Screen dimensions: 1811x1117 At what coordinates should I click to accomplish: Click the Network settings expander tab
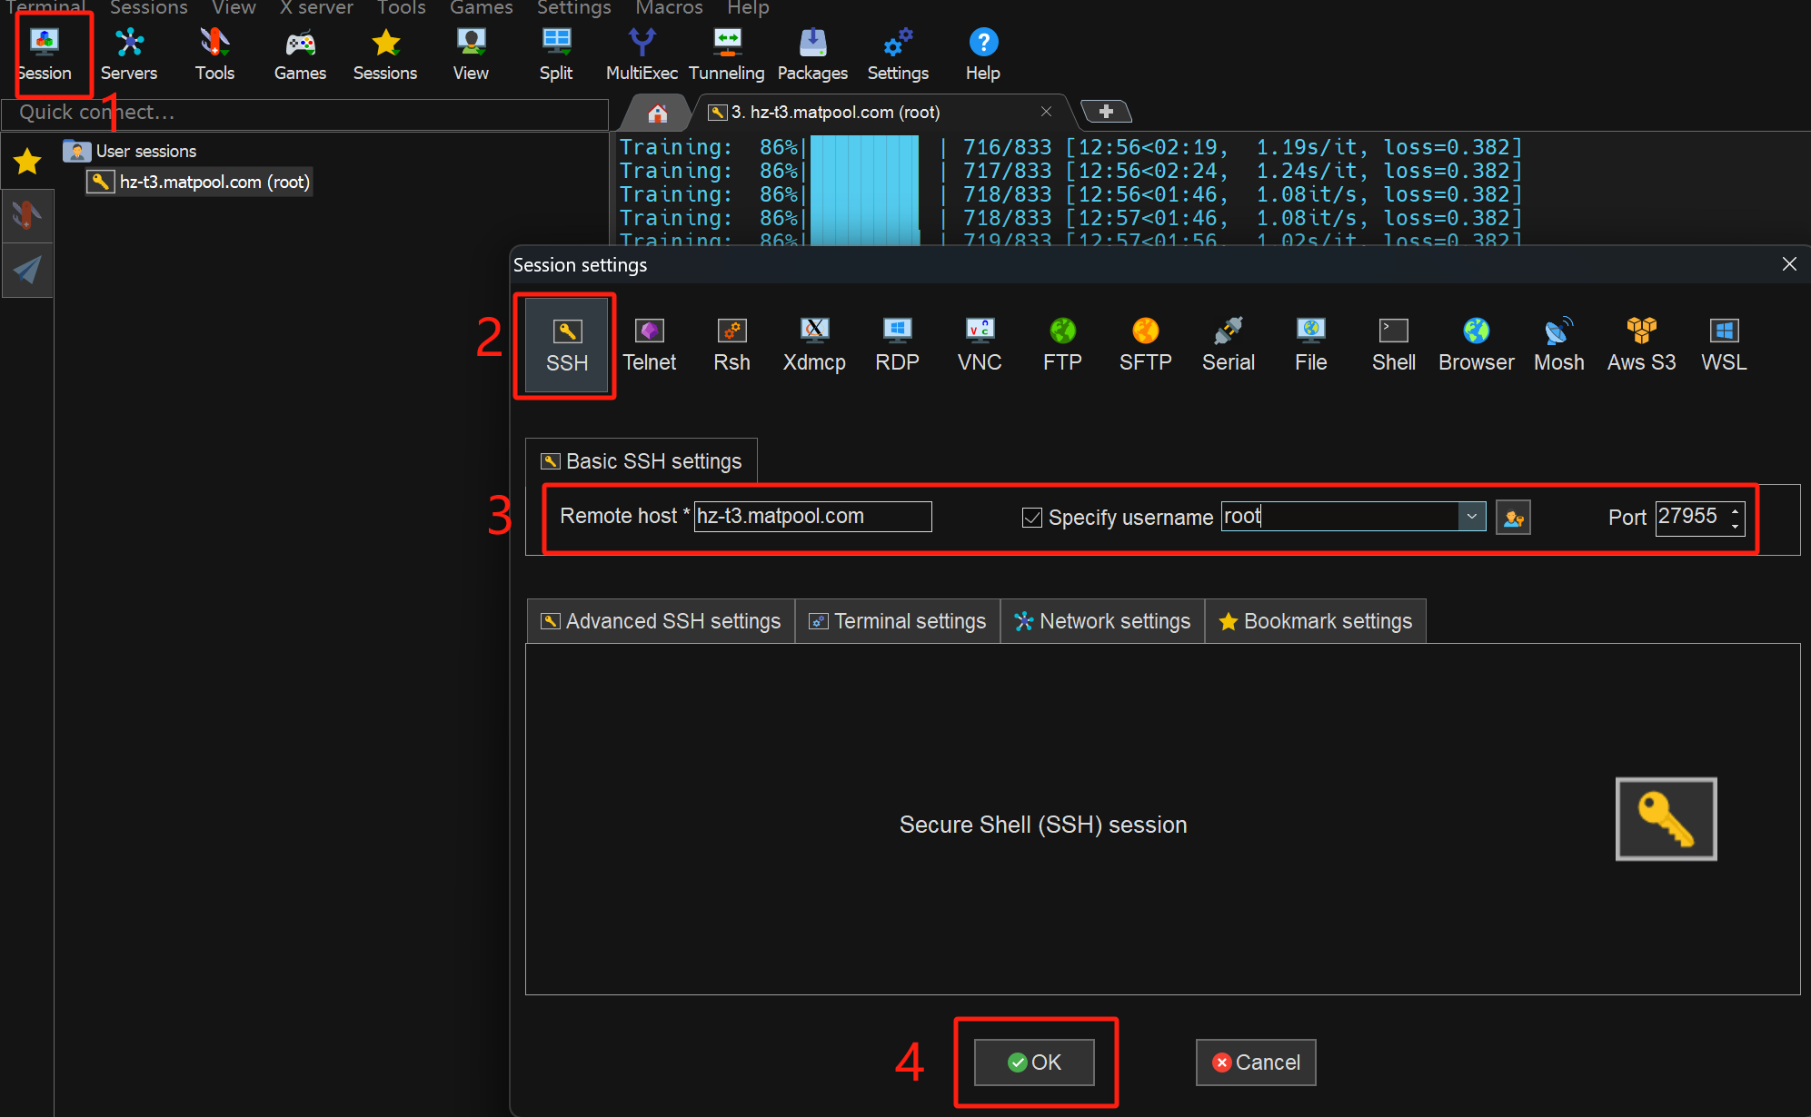[x=1105, y=622]
